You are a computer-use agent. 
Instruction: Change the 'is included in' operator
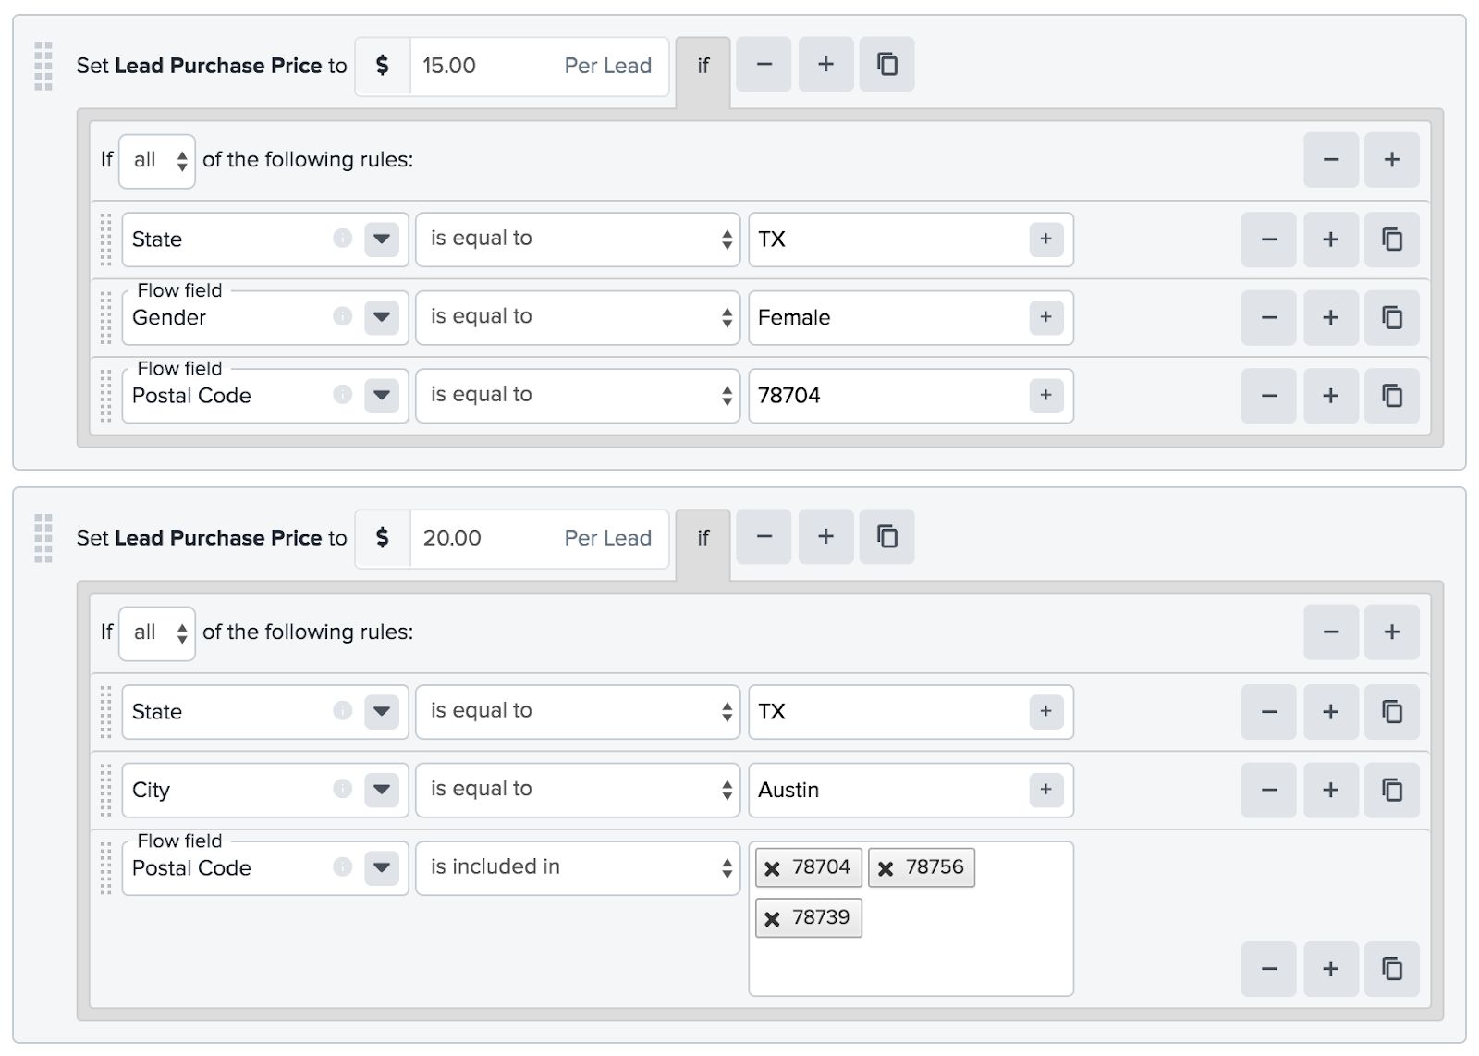[x=578, y=867]
